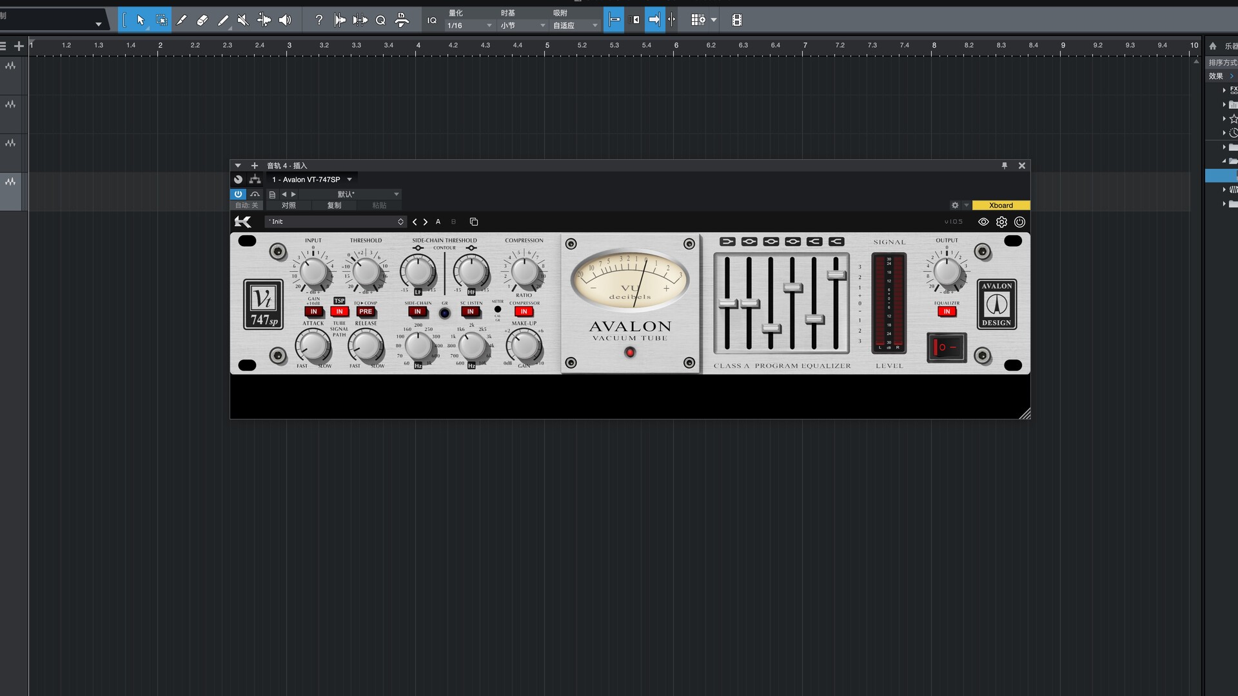Open the toolbar options dropdown arrow

pyautogui.click(x=714, y=20)
